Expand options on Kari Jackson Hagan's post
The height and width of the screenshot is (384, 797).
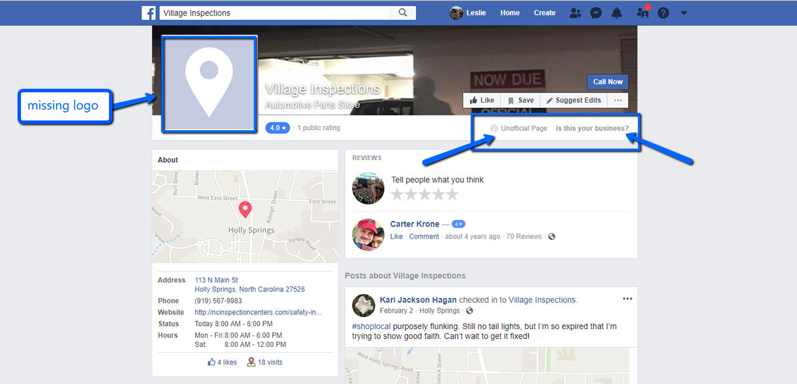point(627,299)
